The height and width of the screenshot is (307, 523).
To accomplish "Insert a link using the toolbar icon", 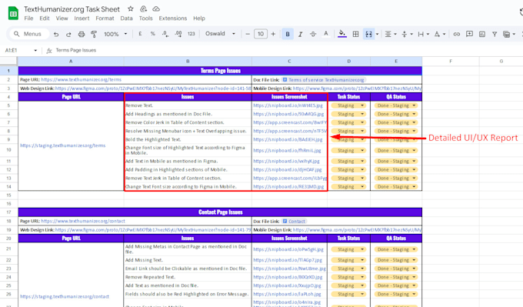I will coord(457,34).
